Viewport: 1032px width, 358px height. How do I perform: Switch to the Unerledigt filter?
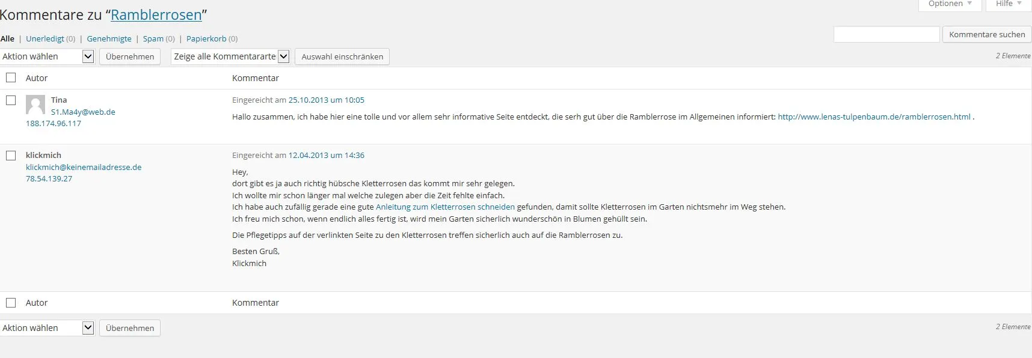pos(45,38)
